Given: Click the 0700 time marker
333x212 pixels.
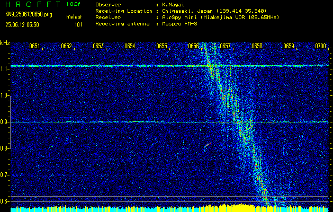Looking at the screenshot, I should (320, 46).
